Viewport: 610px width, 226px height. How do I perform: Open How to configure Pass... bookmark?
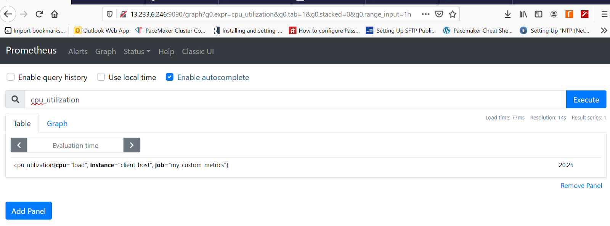coord(324,30)
